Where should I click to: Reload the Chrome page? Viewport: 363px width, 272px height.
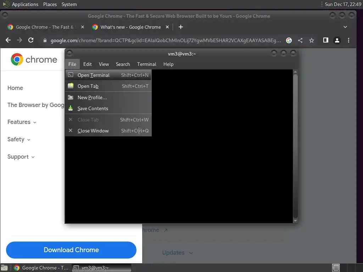point(31,40)
